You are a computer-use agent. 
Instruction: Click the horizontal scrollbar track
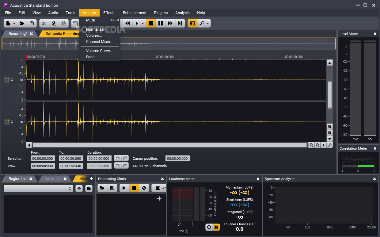coord(170,145)
